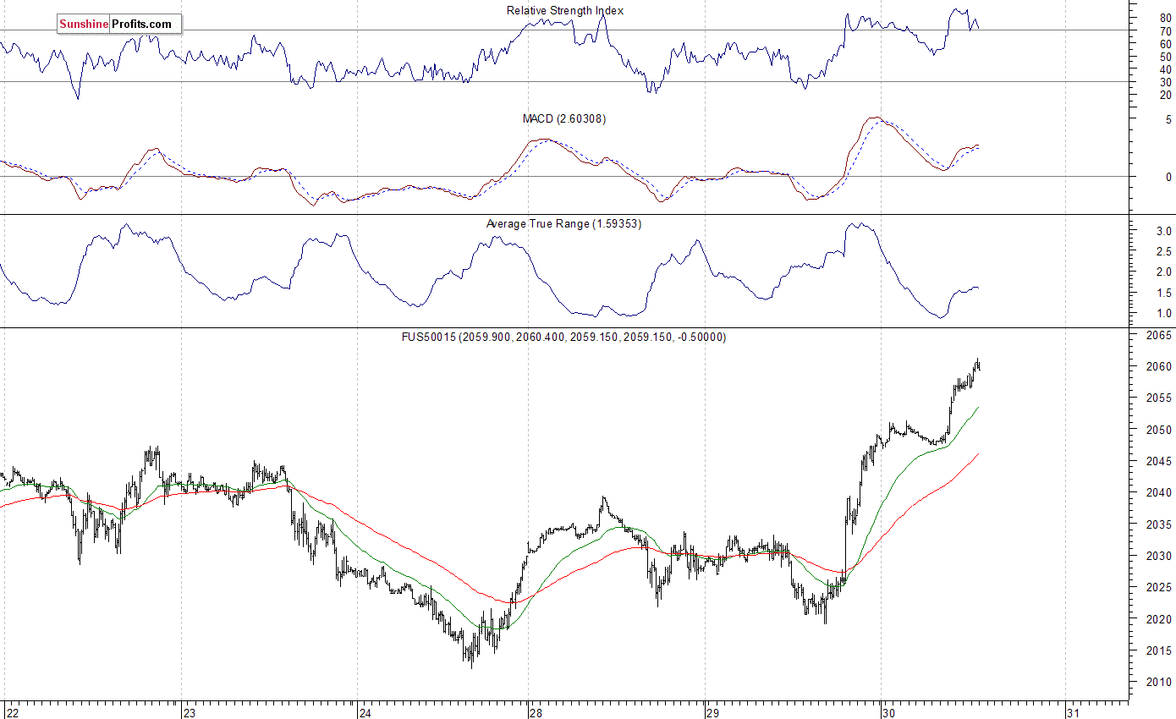This screenshot has width=1176, height=719.
Task: Click the 2060 price axis value
Action: point(1159,367)
